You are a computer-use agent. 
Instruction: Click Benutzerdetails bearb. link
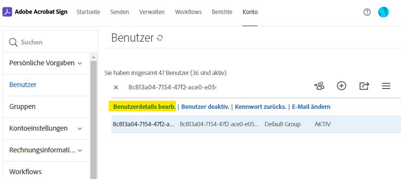(x=145, y=106)
